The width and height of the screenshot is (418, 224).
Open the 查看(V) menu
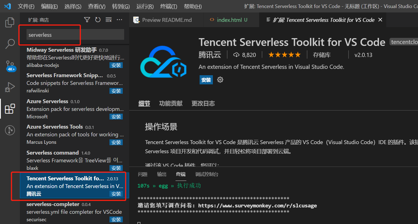(97, 6)
